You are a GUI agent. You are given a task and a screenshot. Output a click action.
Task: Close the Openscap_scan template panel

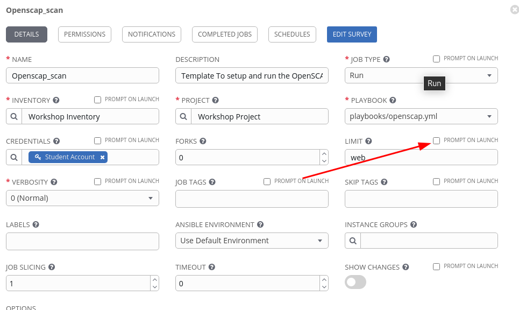pos(514,10)
